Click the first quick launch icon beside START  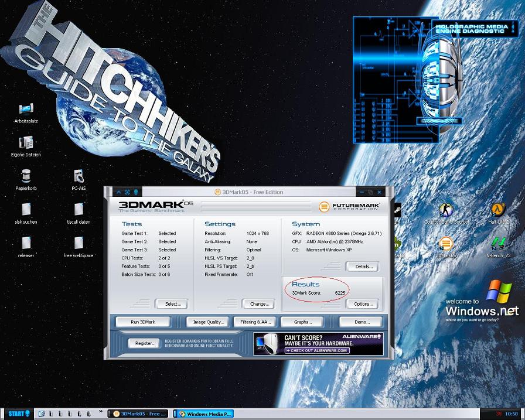point(42,414)
